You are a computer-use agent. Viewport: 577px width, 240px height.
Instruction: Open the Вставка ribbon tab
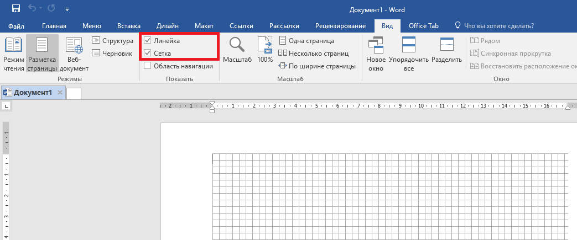click(129, 26)
